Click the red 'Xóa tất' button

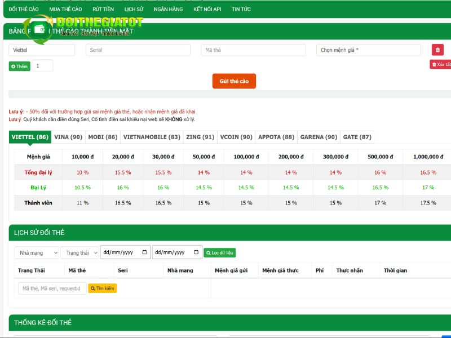pyautogui.click(x=440, y=64)
